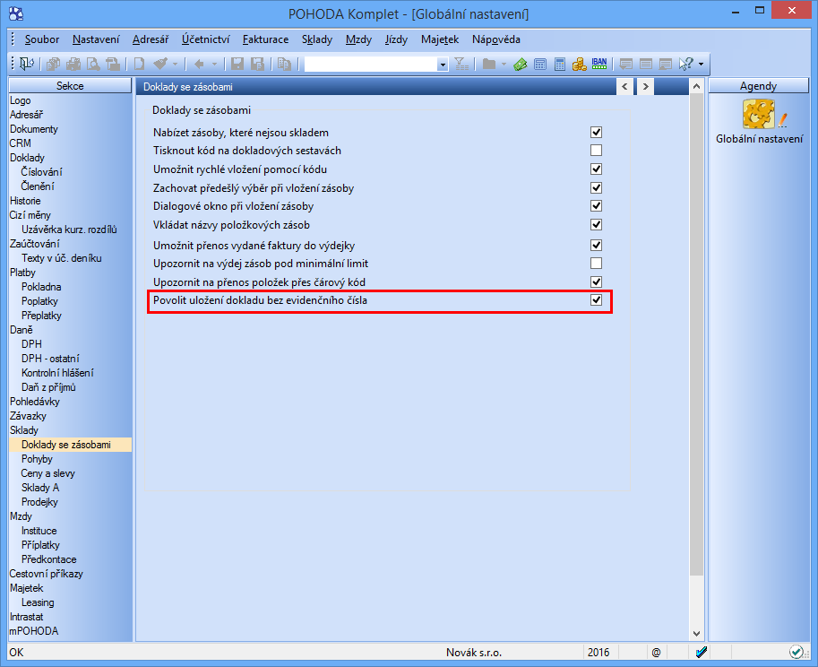The height and width of the screenshot is (667, 818).
Task: Uncheck 'Nabízet zásoby, které nejsou skladem'
Action: 597,133
